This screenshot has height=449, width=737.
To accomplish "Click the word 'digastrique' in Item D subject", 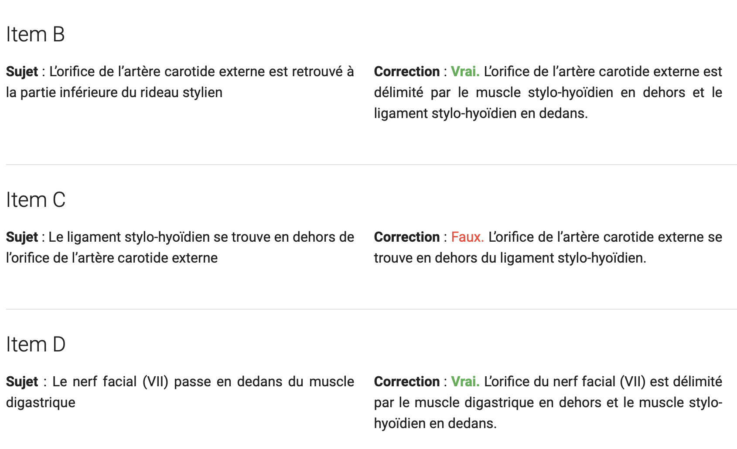I will (41, 402).
